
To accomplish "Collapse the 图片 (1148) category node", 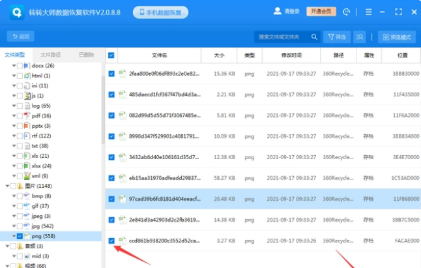I will pyautogui.click(x=6, y=186).
